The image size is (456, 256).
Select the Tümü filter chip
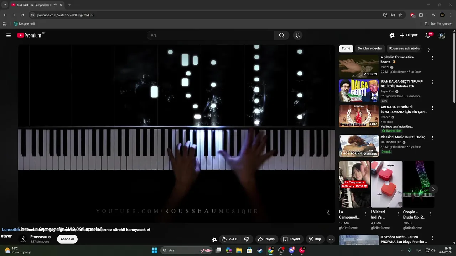coord(346,48)
